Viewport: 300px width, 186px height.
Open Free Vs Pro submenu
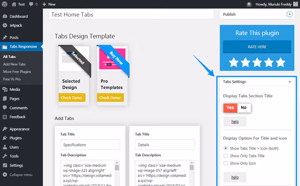(12, 79)
